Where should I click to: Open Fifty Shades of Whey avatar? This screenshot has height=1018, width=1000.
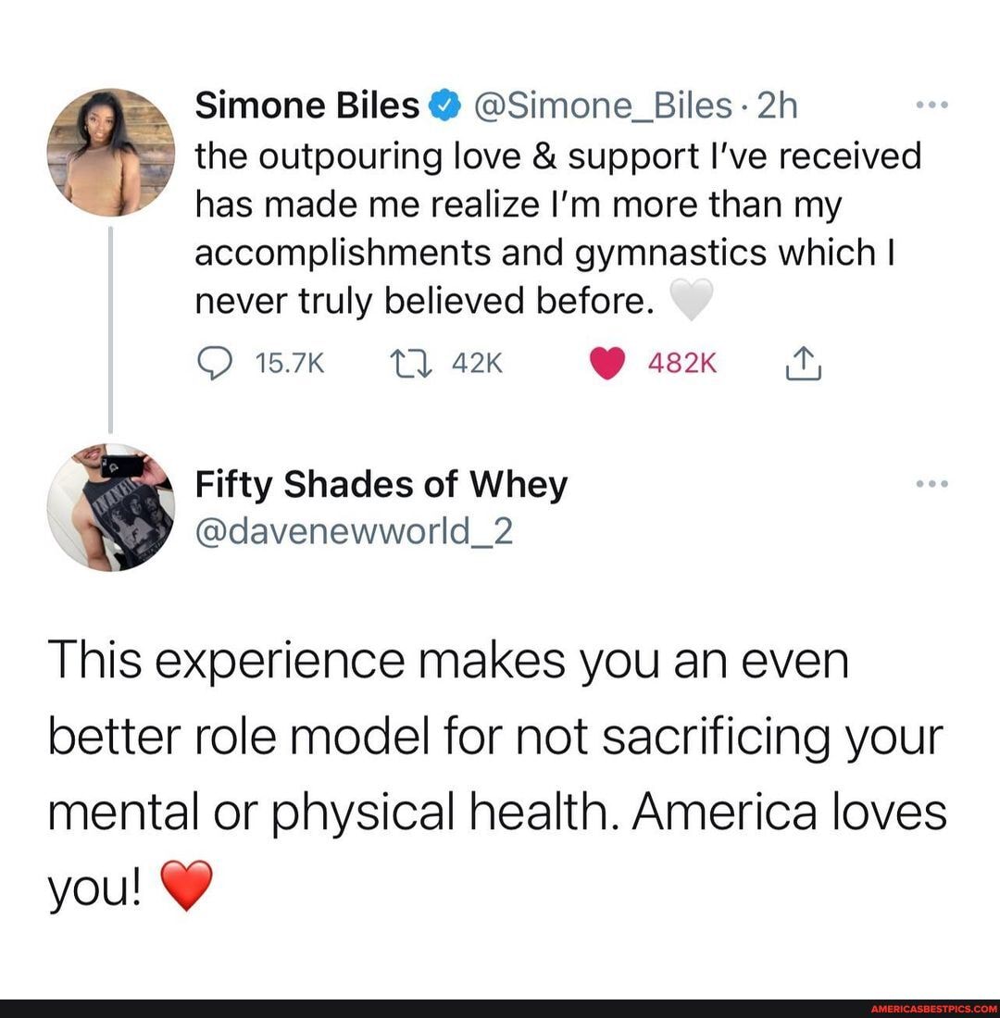[x=111, y=508]
